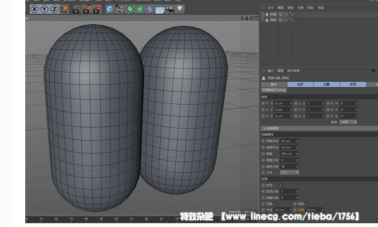This screenshot has width=378, height=227.
Task: Toggle the world coordinate system icon
Action: click(65, 9)
